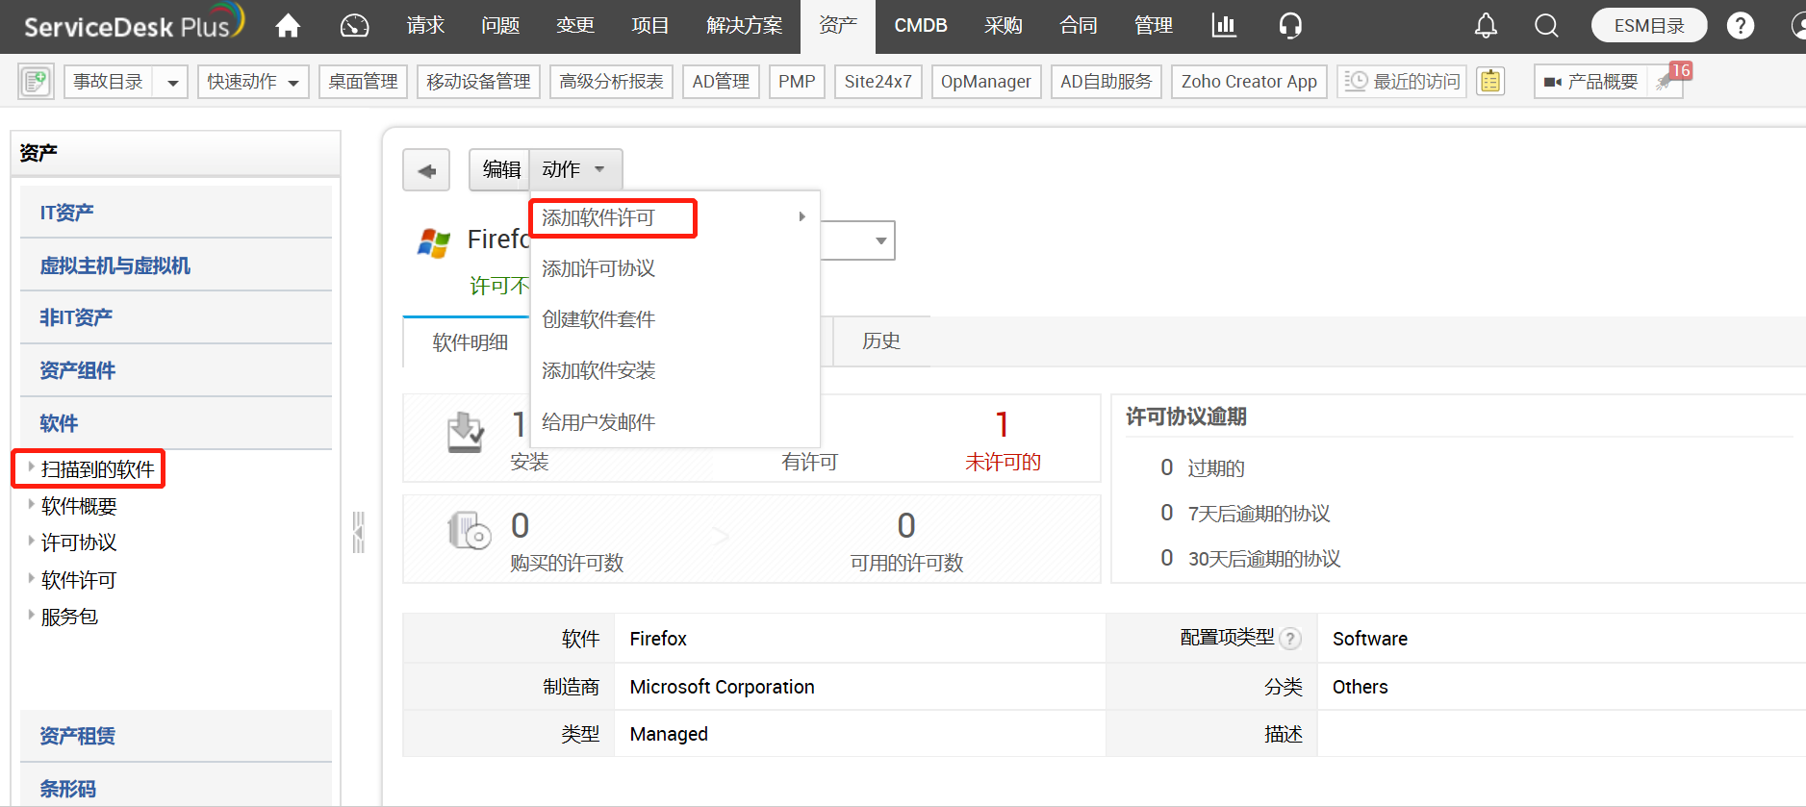Open the 事故目录 dropdown arrow
This screenshot has width=1806, height=807.
coord(172,83)
